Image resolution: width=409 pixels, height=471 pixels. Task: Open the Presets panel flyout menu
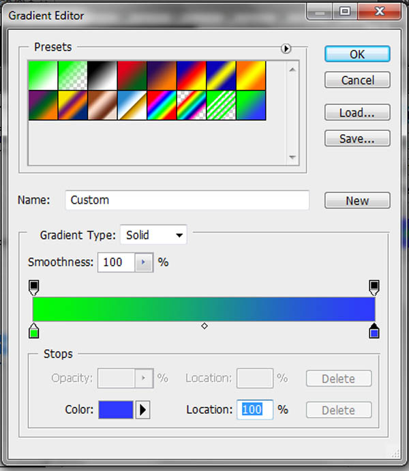[x=286, y=48]
